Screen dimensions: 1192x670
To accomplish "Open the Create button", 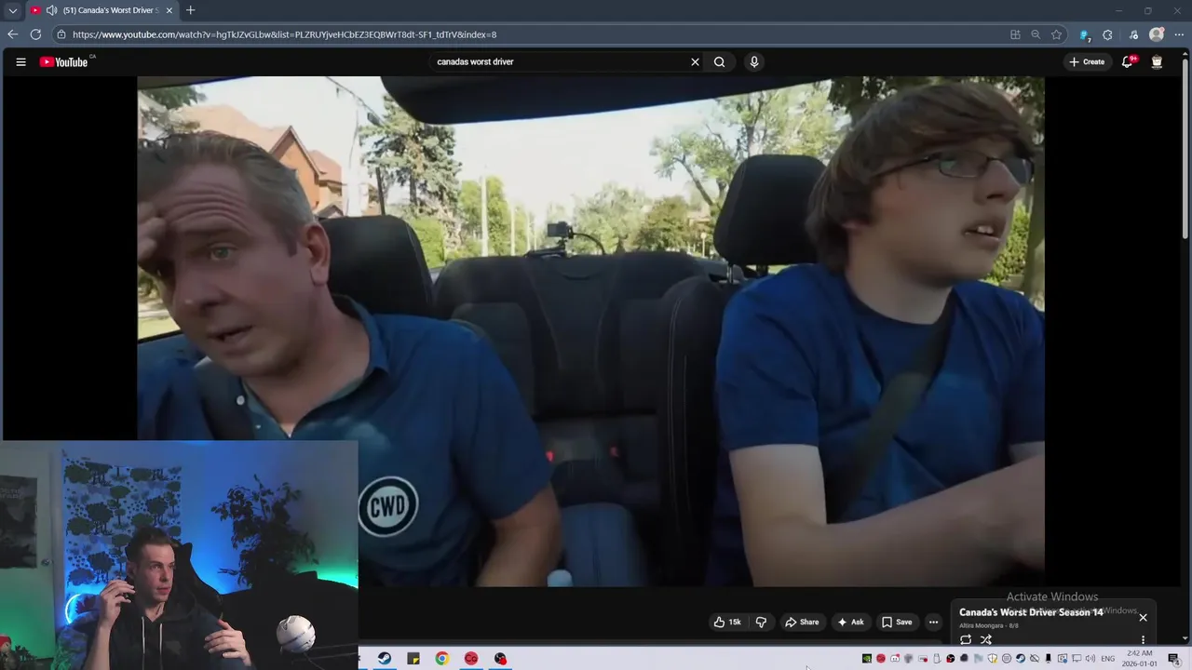I will point(1087,62).
